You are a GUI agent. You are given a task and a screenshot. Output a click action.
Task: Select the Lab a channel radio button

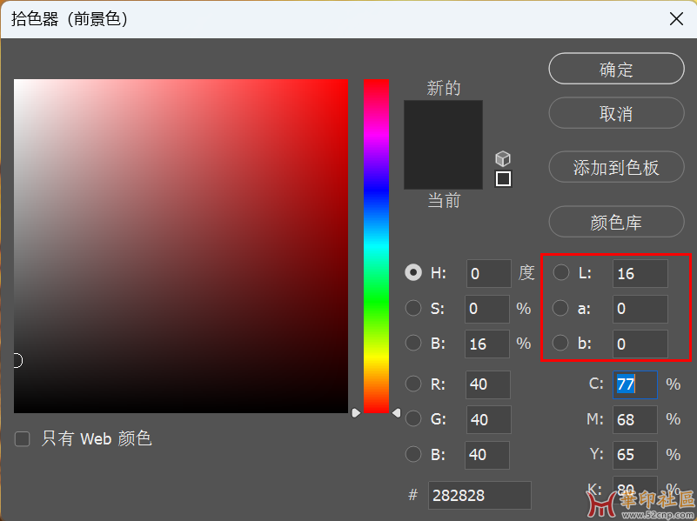[561, 308]
